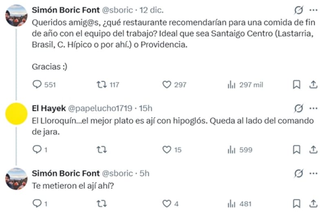Share the "Te metieron el ají ahí?" reply
The height and width of the screenshot is (218, 326).
[313, 204]
